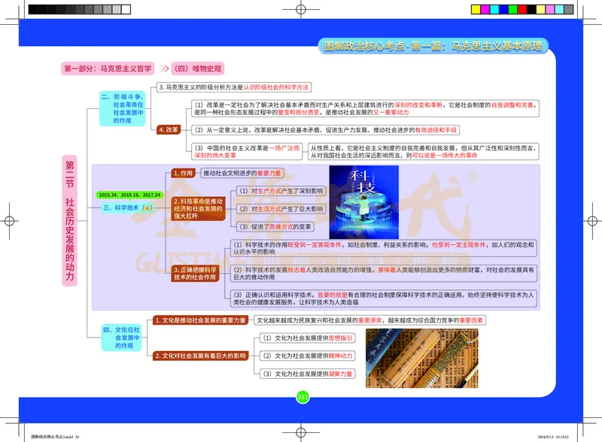Select the 二、阶级斗争 branch node
Viewport: 602px width, 442px height.
pos(122,109)
